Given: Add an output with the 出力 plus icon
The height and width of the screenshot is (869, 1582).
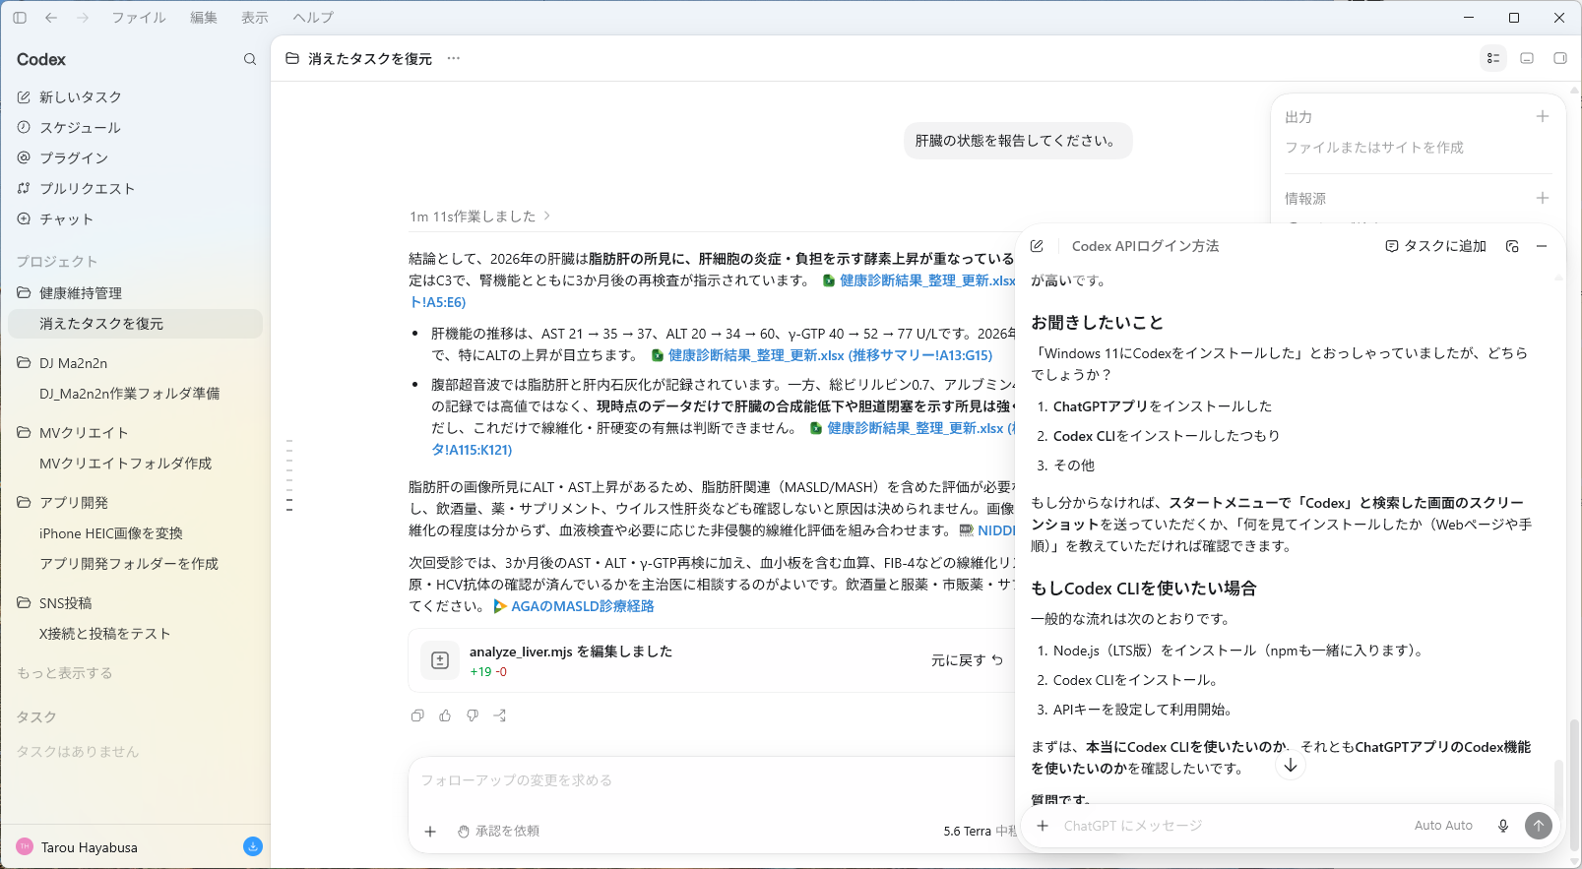Looking at the screenshot, I should pyautogui.click(x=1543, y=116).
